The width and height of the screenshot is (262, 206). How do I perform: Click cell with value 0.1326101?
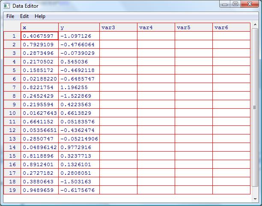[79, 164]
